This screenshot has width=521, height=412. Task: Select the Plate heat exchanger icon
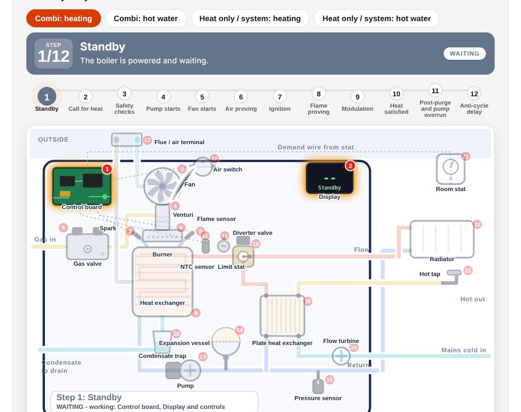click(x=283, y=316)
